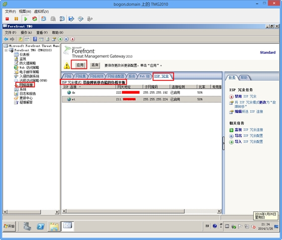Open 更新中心 tree node
This screenshot has height=240, width=282.
26,98
